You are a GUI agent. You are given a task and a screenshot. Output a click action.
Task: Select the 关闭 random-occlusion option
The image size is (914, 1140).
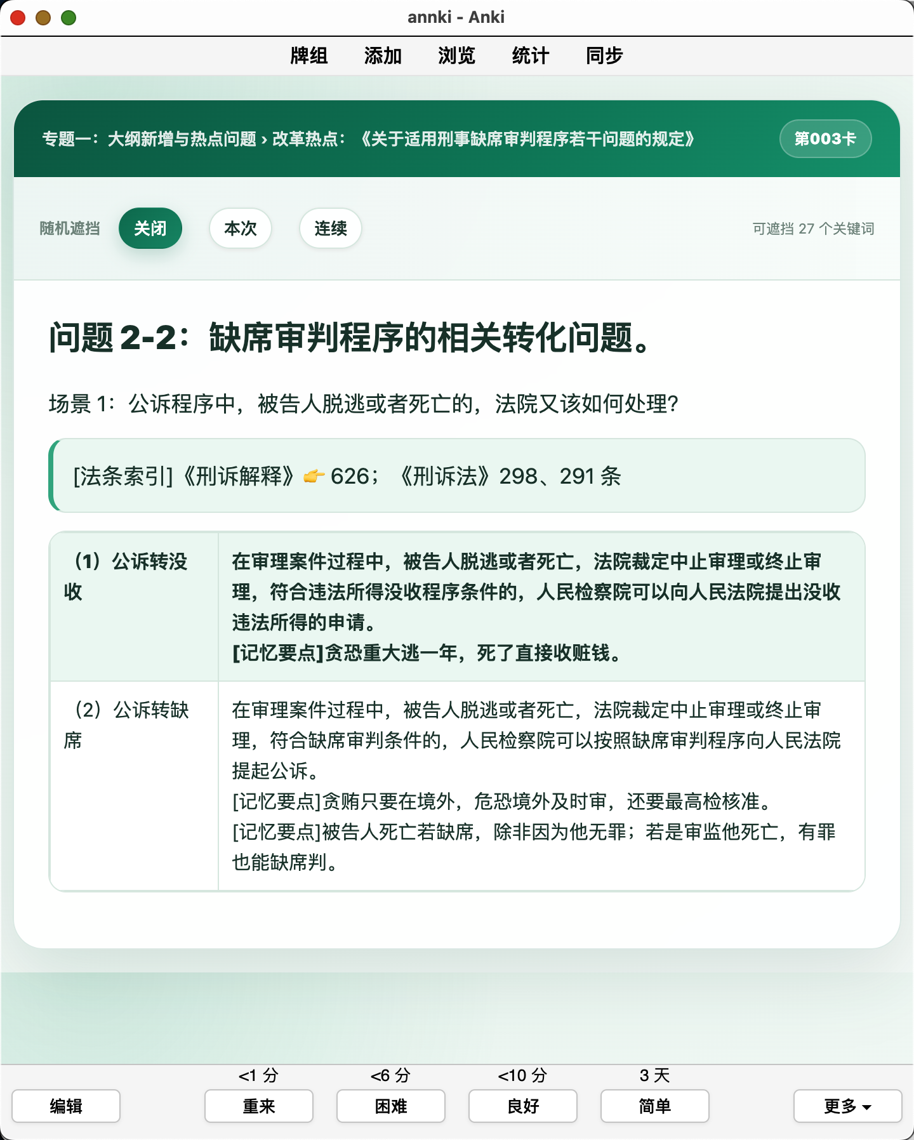(150, 228)
